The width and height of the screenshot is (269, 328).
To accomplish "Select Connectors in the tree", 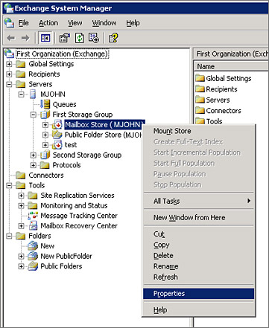I will click(46, 176).
